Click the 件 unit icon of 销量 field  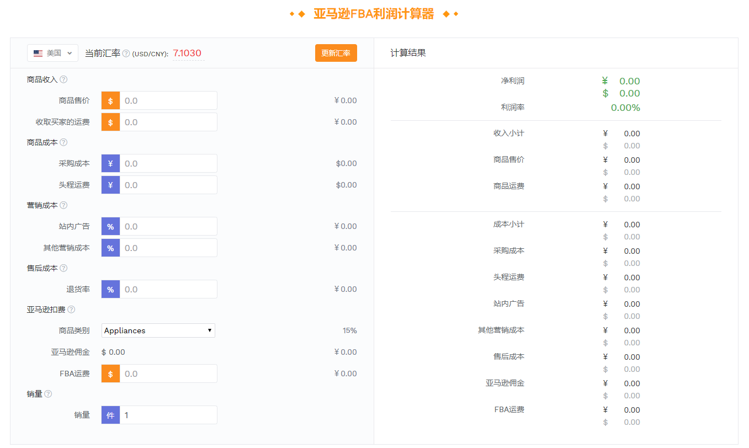point(110,415)
